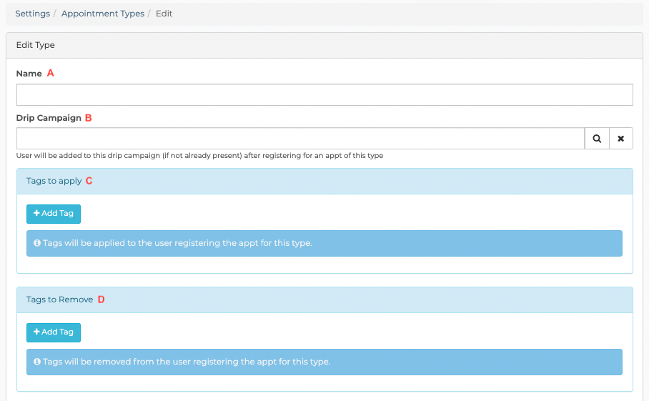Click the Tags to apply panel header
Screen dimensions: 649x401
coord(324,182)
